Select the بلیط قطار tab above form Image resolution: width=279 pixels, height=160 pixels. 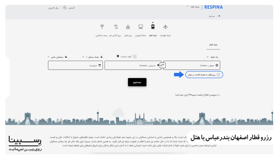pos(213,45)
